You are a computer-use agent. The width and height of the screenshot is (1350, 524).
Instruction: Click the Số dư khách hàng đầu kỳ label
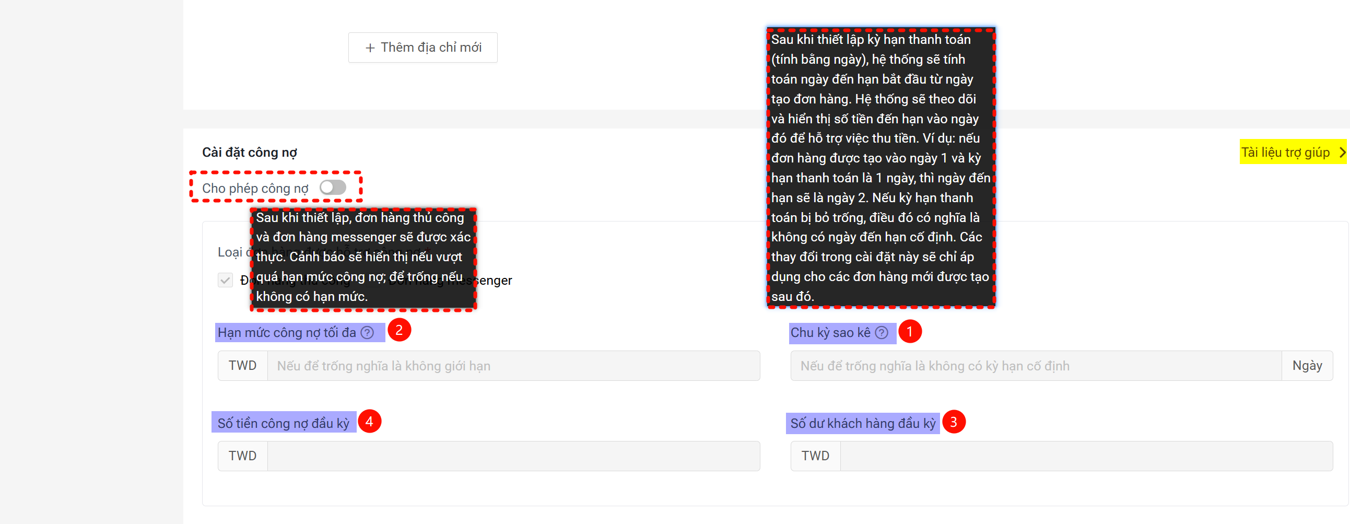[x=863, y=423]
